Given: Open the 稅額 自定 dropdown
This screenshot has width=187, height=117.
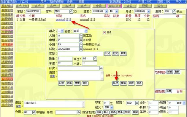Looking at the screenshot, I should (184, 103).
